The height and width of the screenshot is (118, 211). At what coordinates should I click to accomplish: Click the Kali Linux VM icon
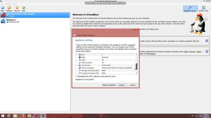(x=3, y=15)
